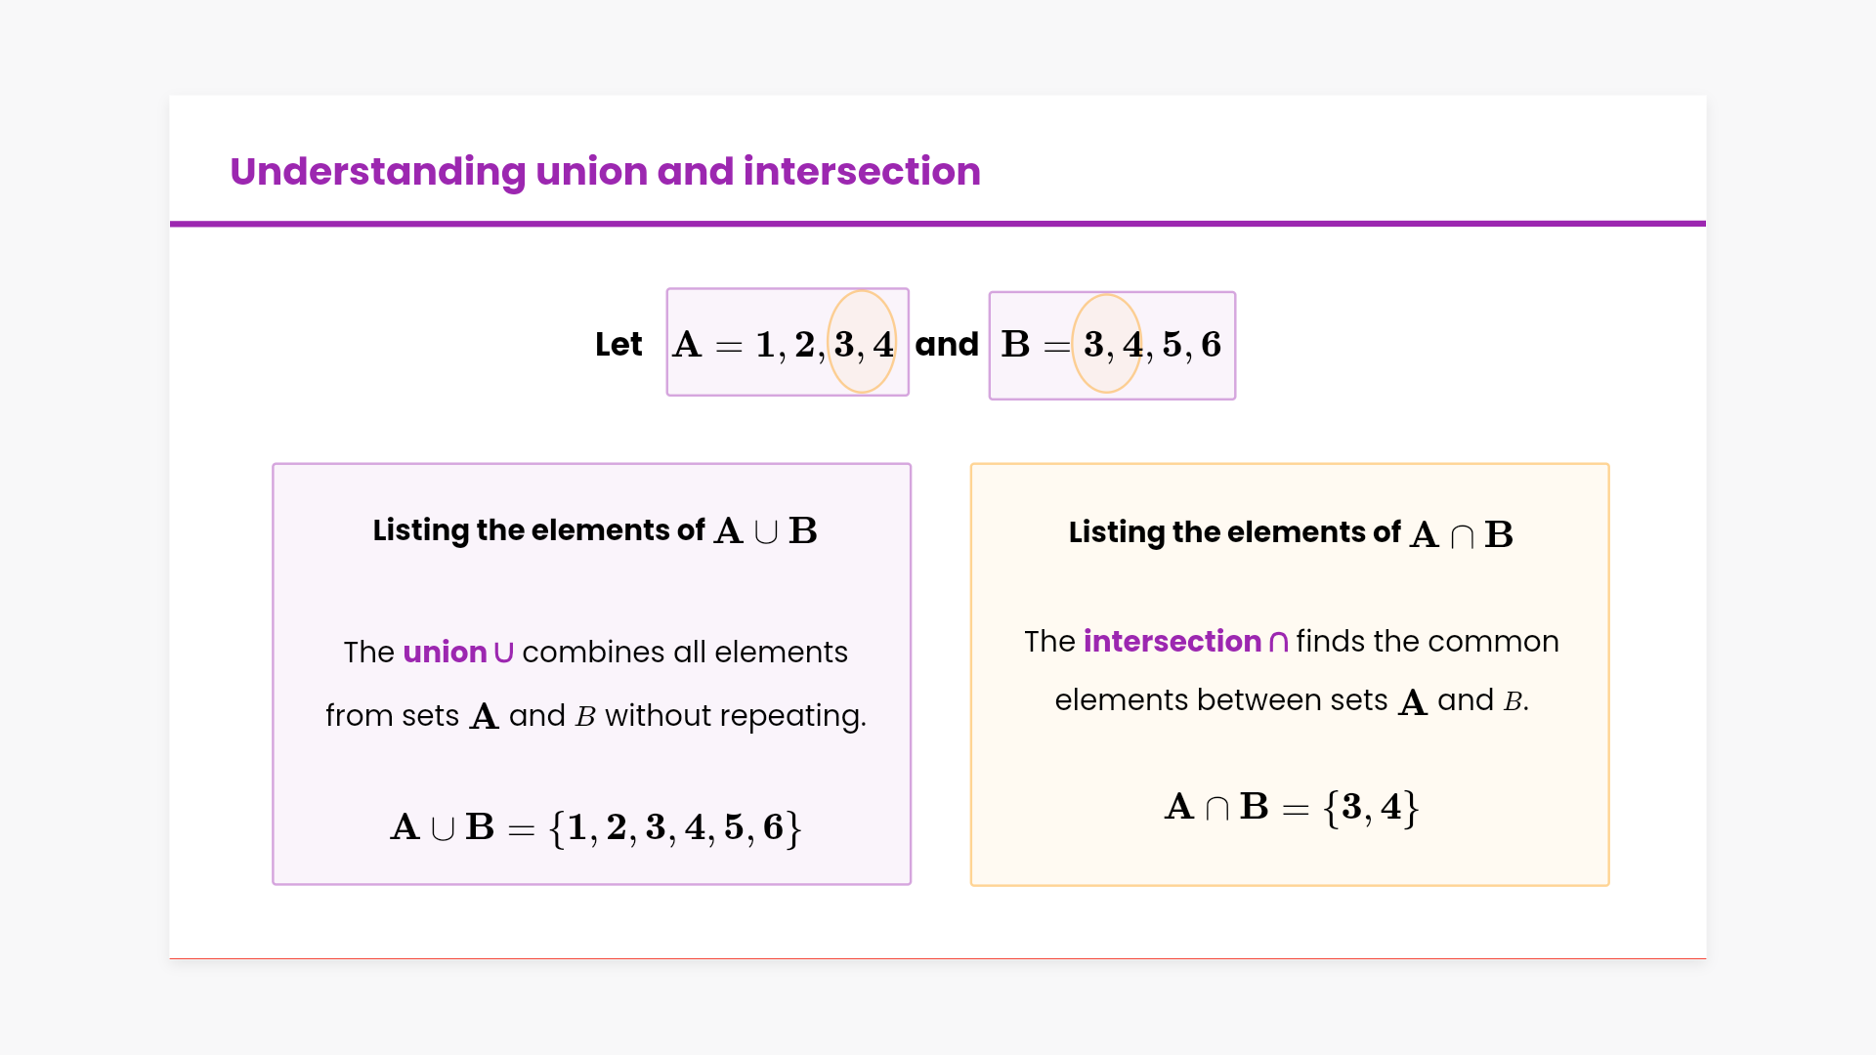Click the intersection result {3, 4}

point(1371,807)
